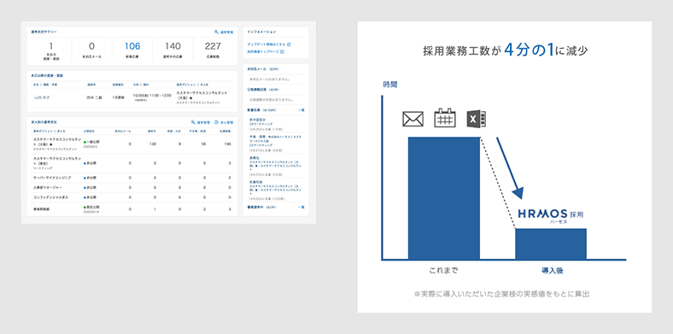The image size is (673, 334).
Task: Click the blue downward arrow in chart
Action: [510, 168]
